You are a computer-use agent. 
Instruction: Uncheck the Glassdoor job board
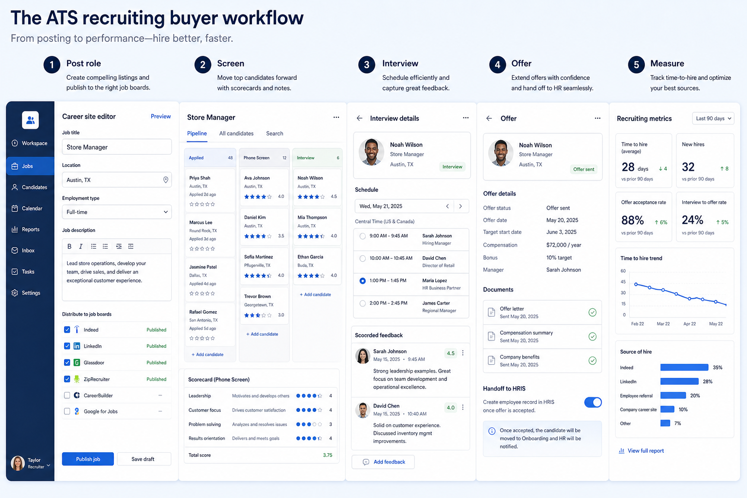point(67,363)
